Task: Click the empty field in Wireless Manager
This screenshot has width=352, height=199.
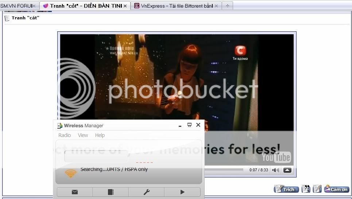Action: coord(96,156)
